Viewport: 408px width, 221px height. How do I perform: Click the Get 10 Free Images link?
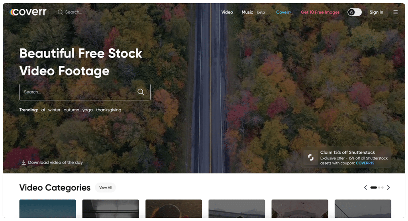320,12
